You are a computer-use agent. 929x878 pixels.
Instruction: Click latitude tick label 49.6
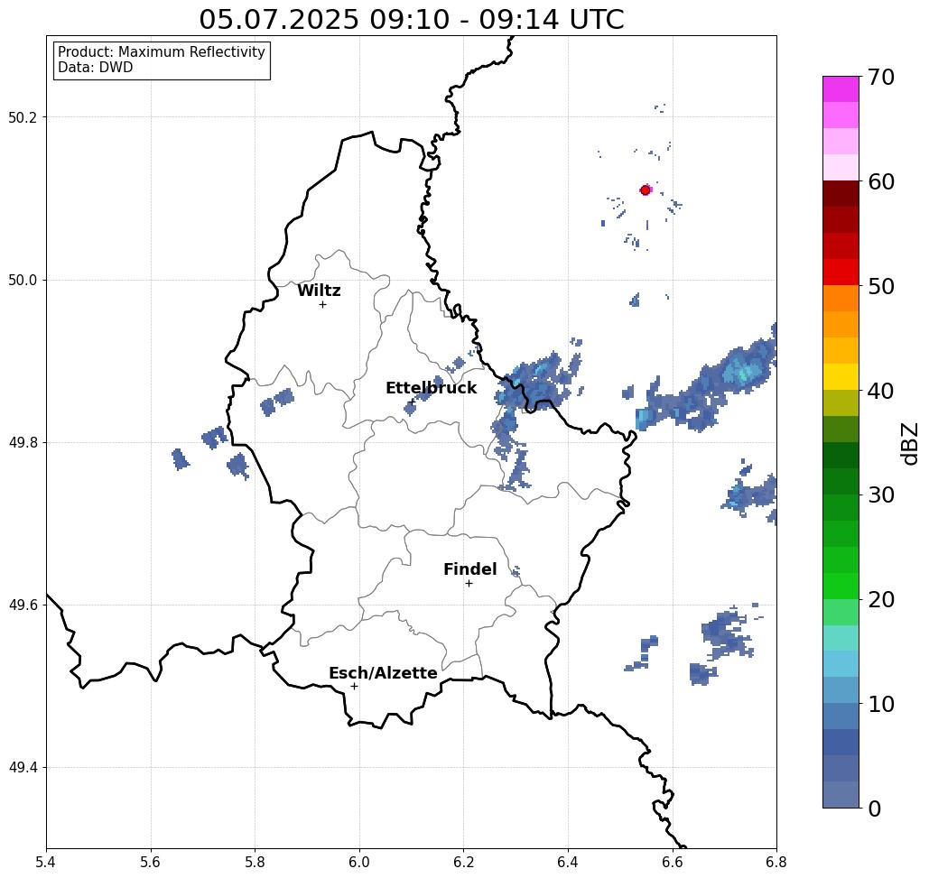point(23,605)
